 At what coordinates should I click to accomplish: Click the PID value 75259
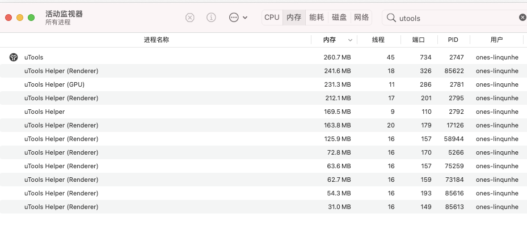pyautogui.click(x=454, y=166)
